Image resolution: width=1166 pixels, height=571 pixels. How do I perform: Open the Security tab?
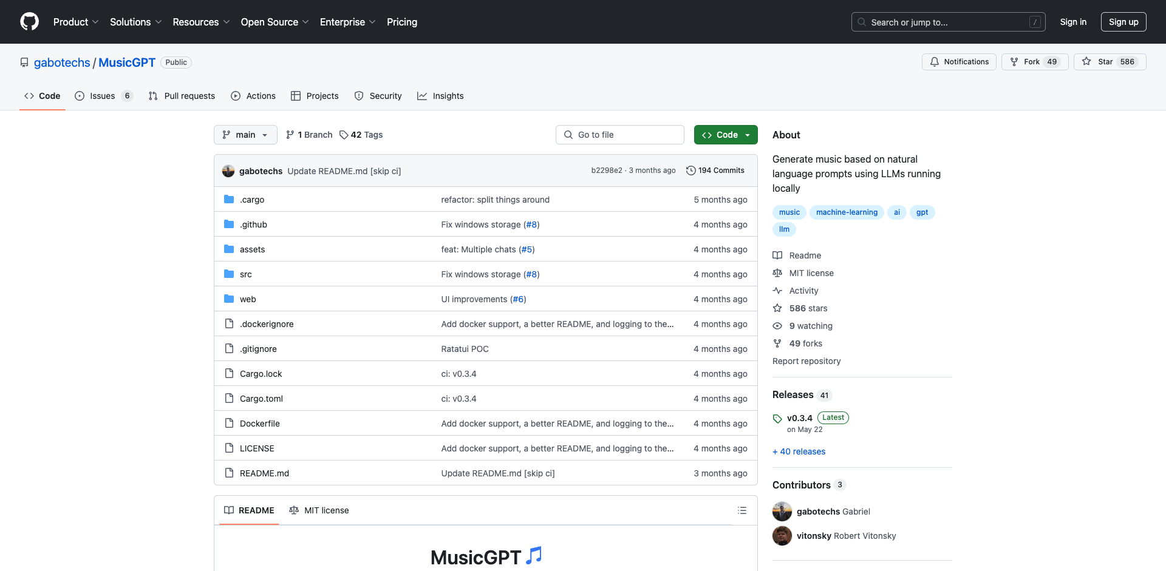pyautogui.click(x=378, y=96)
